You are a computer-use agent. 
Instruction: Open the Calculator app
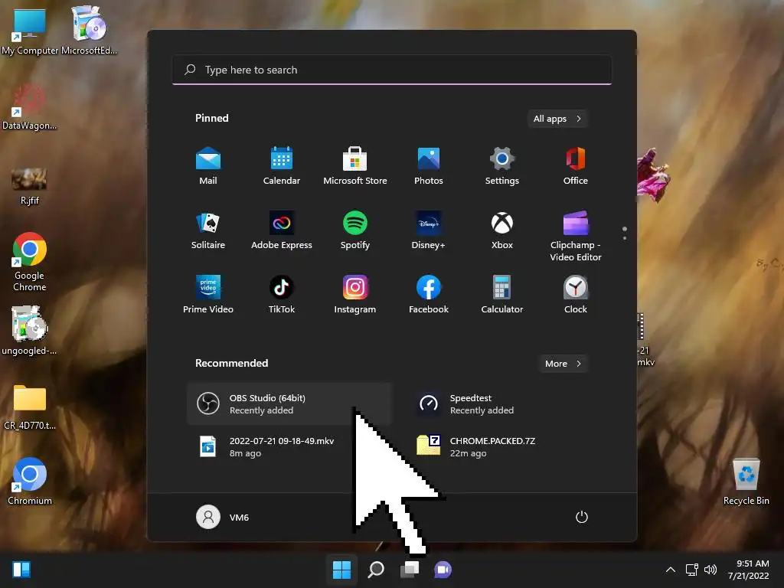(x=502, y=295)
